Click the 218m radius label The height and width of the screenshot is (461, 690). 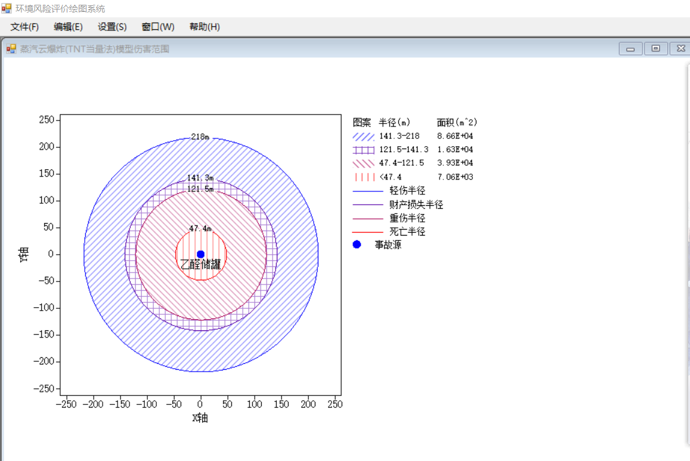pos(200,137)
